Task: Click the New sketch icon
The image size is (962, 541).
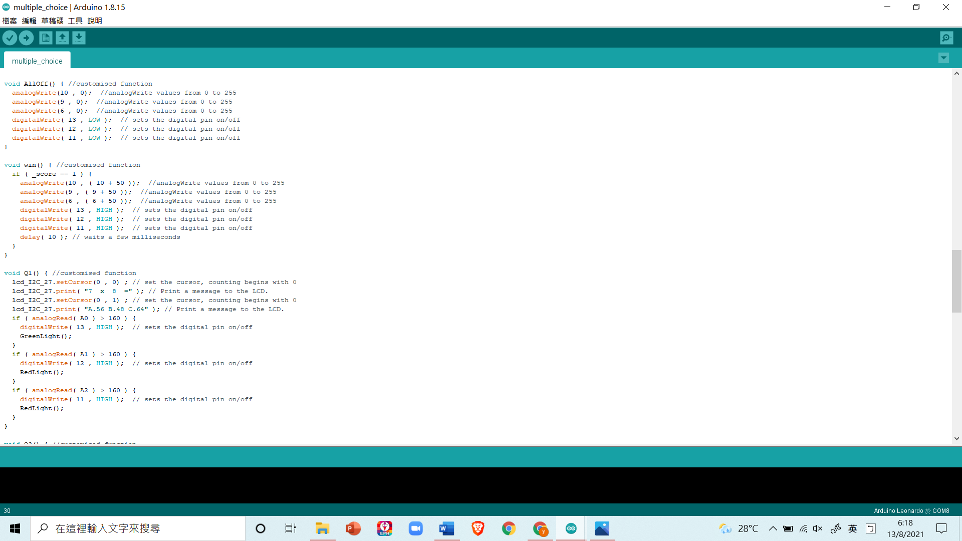Action: [x=46, y=38]
